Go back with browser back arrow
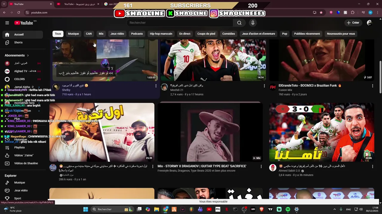The height and width of the screenshot is (214, 382). 4,12
